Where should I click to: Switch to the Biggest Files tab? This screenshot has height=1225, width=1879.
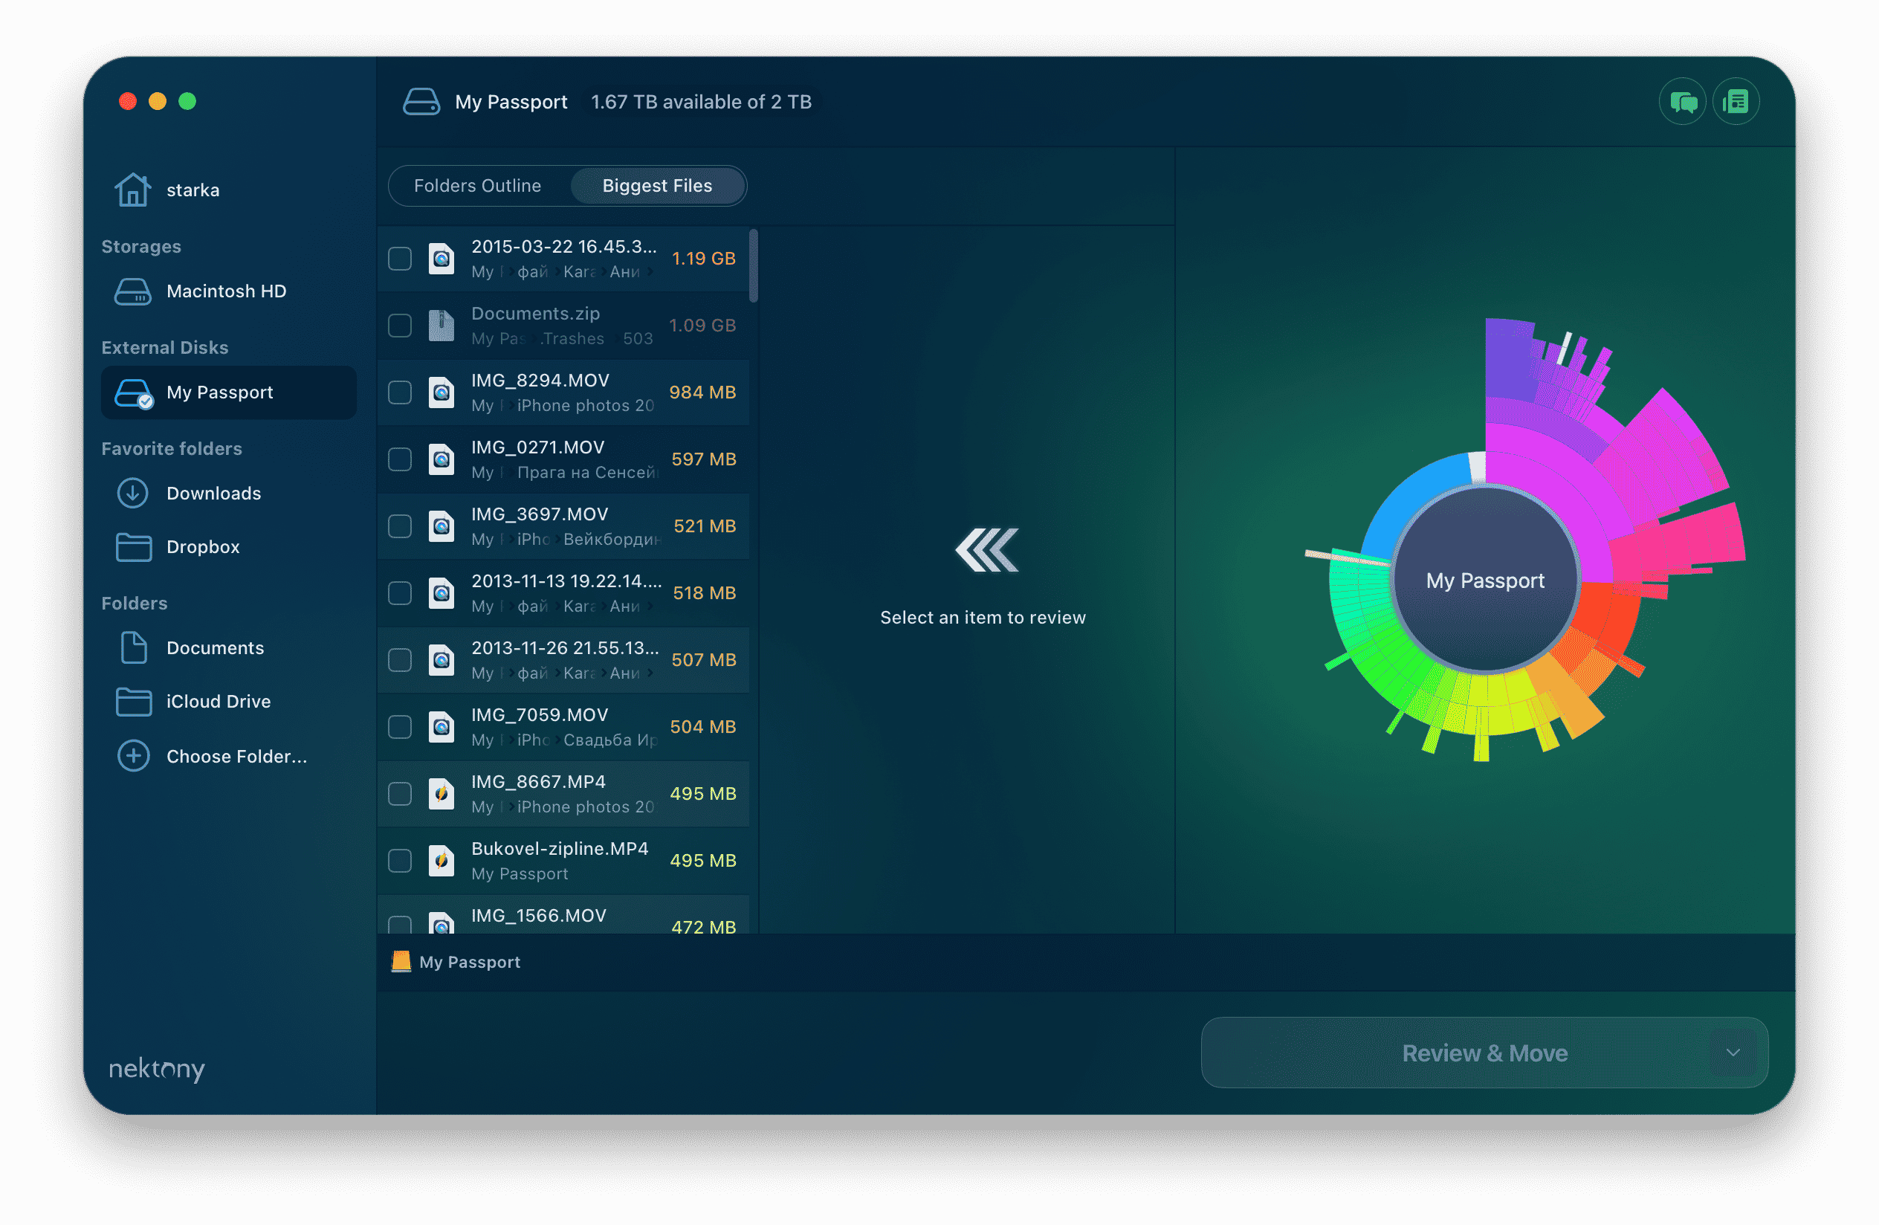click(656, 185)
